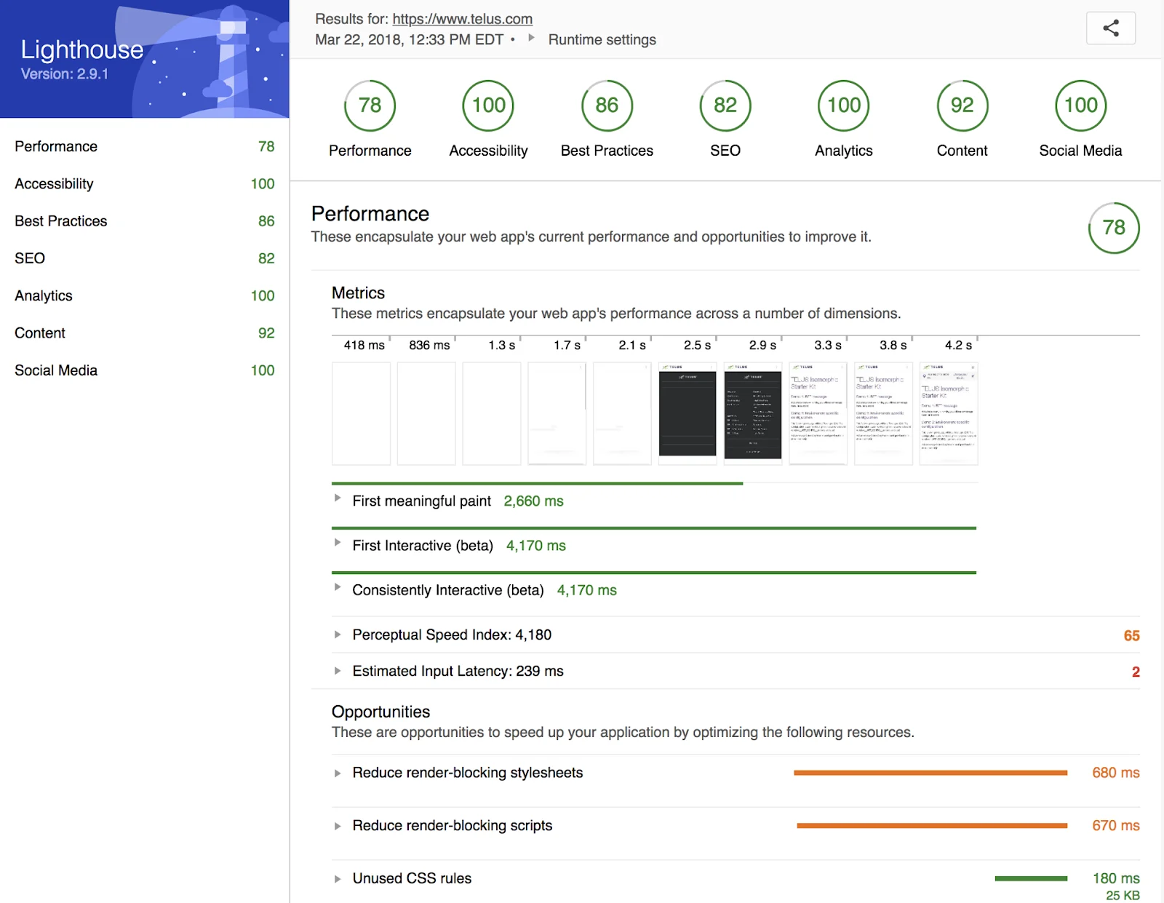Click the Accessibility score gauge 100
This screenshot has height=903, width=1164.
(489, 106)
